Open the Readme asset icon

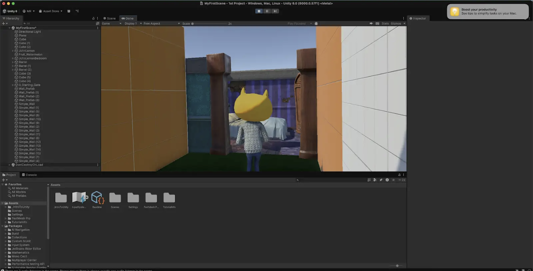(97, 198)
